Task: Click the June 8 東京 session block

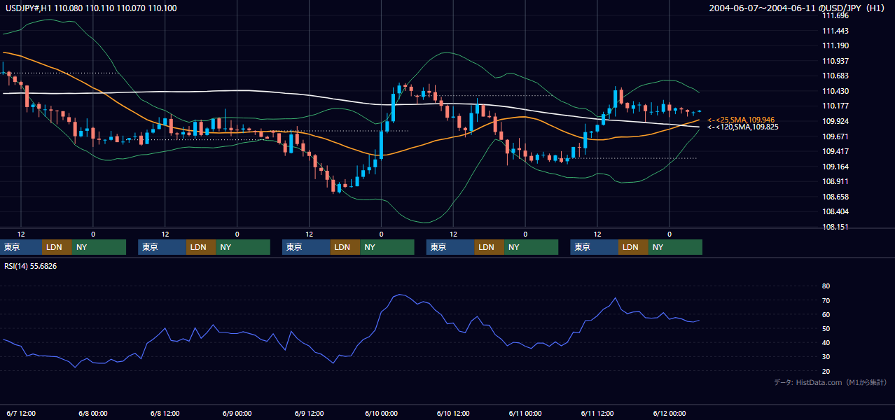Action: coord(162,247)
